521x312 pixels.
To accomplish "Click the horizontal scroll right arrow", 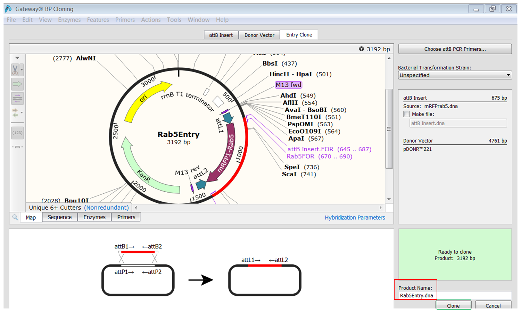I will 381,208.
